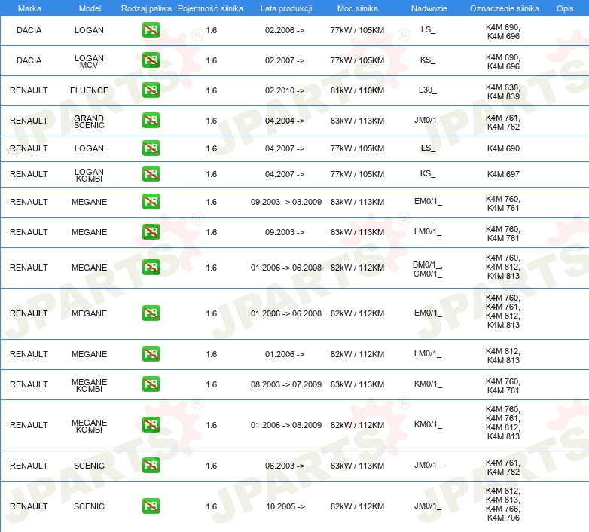Click the DACIA cell in the LS_ body row
Viewport: 589px width, 532px height.
click(x=29, y=30)
